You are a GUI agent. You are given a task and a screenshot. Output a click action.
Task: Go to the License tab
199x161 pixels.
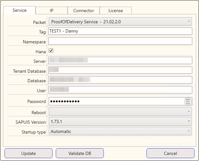tap(116, 11)
